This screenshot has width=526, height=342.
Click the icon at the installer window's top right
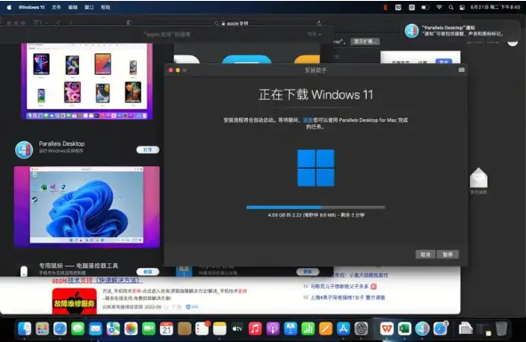(x=462, y=70)
